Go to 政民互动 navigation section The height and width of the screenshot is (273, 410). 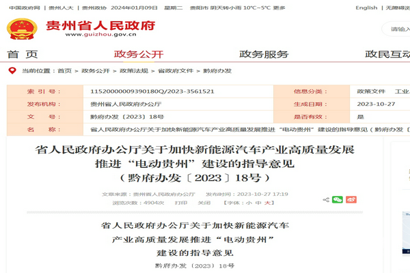point(387,55)
